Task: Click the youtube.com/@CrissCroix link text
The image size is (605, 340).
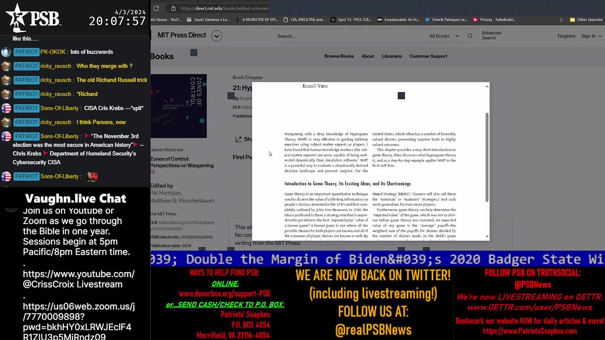Action: pyautogui.click(x=79, y=279)
